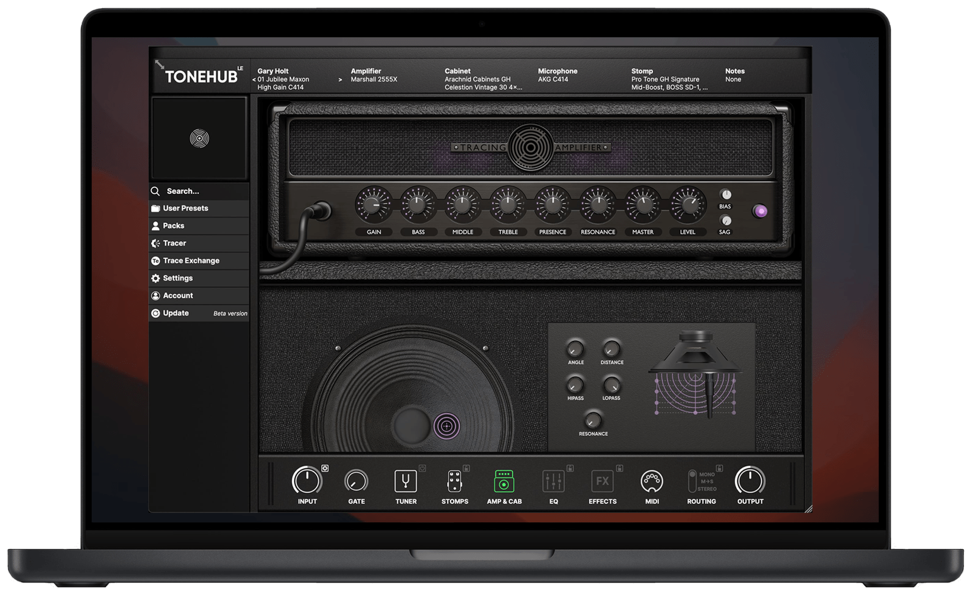This screenshot has height=598, width=971.
Task: Click the round emblem between TRACING and AMPLIFIER
Action: (x=530, y=147)
